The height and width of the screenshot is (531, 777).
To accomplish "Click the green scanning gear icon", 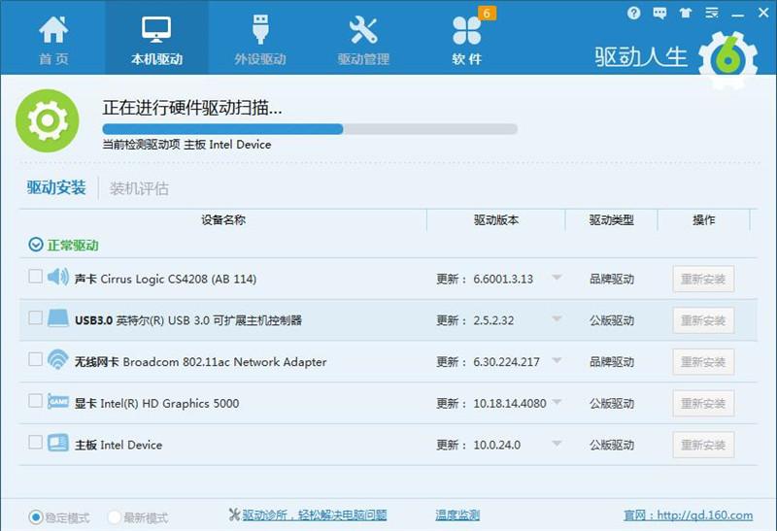I will (x=47, y=121).
